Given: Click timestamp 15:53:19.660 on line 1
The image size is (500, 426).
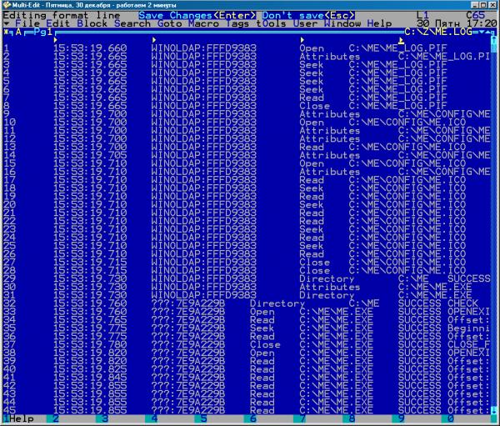Looking at the screenshot, I should pyautogui.click(x=90, y=48).
